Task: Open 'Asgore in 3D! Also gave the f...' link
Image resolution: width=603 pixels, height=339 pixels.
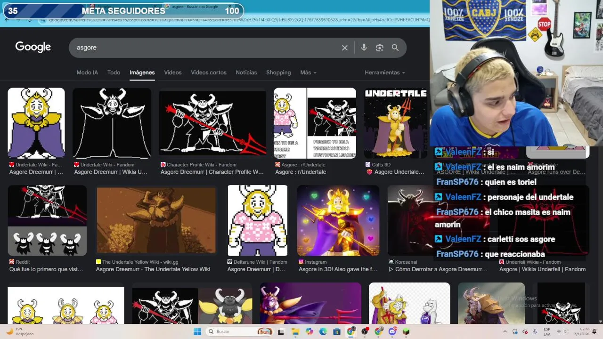Action: 338,269
